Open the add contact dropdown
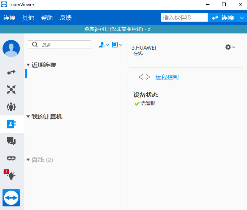Screen dimensions: 247x210 104,45
